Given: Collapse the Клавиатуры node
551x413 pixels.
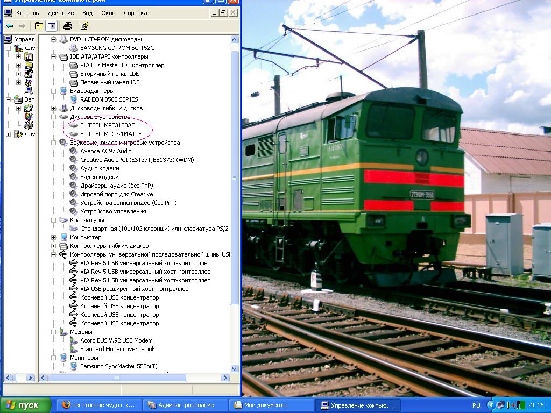Looking at the screenshot, I should (x=53, y=220).
